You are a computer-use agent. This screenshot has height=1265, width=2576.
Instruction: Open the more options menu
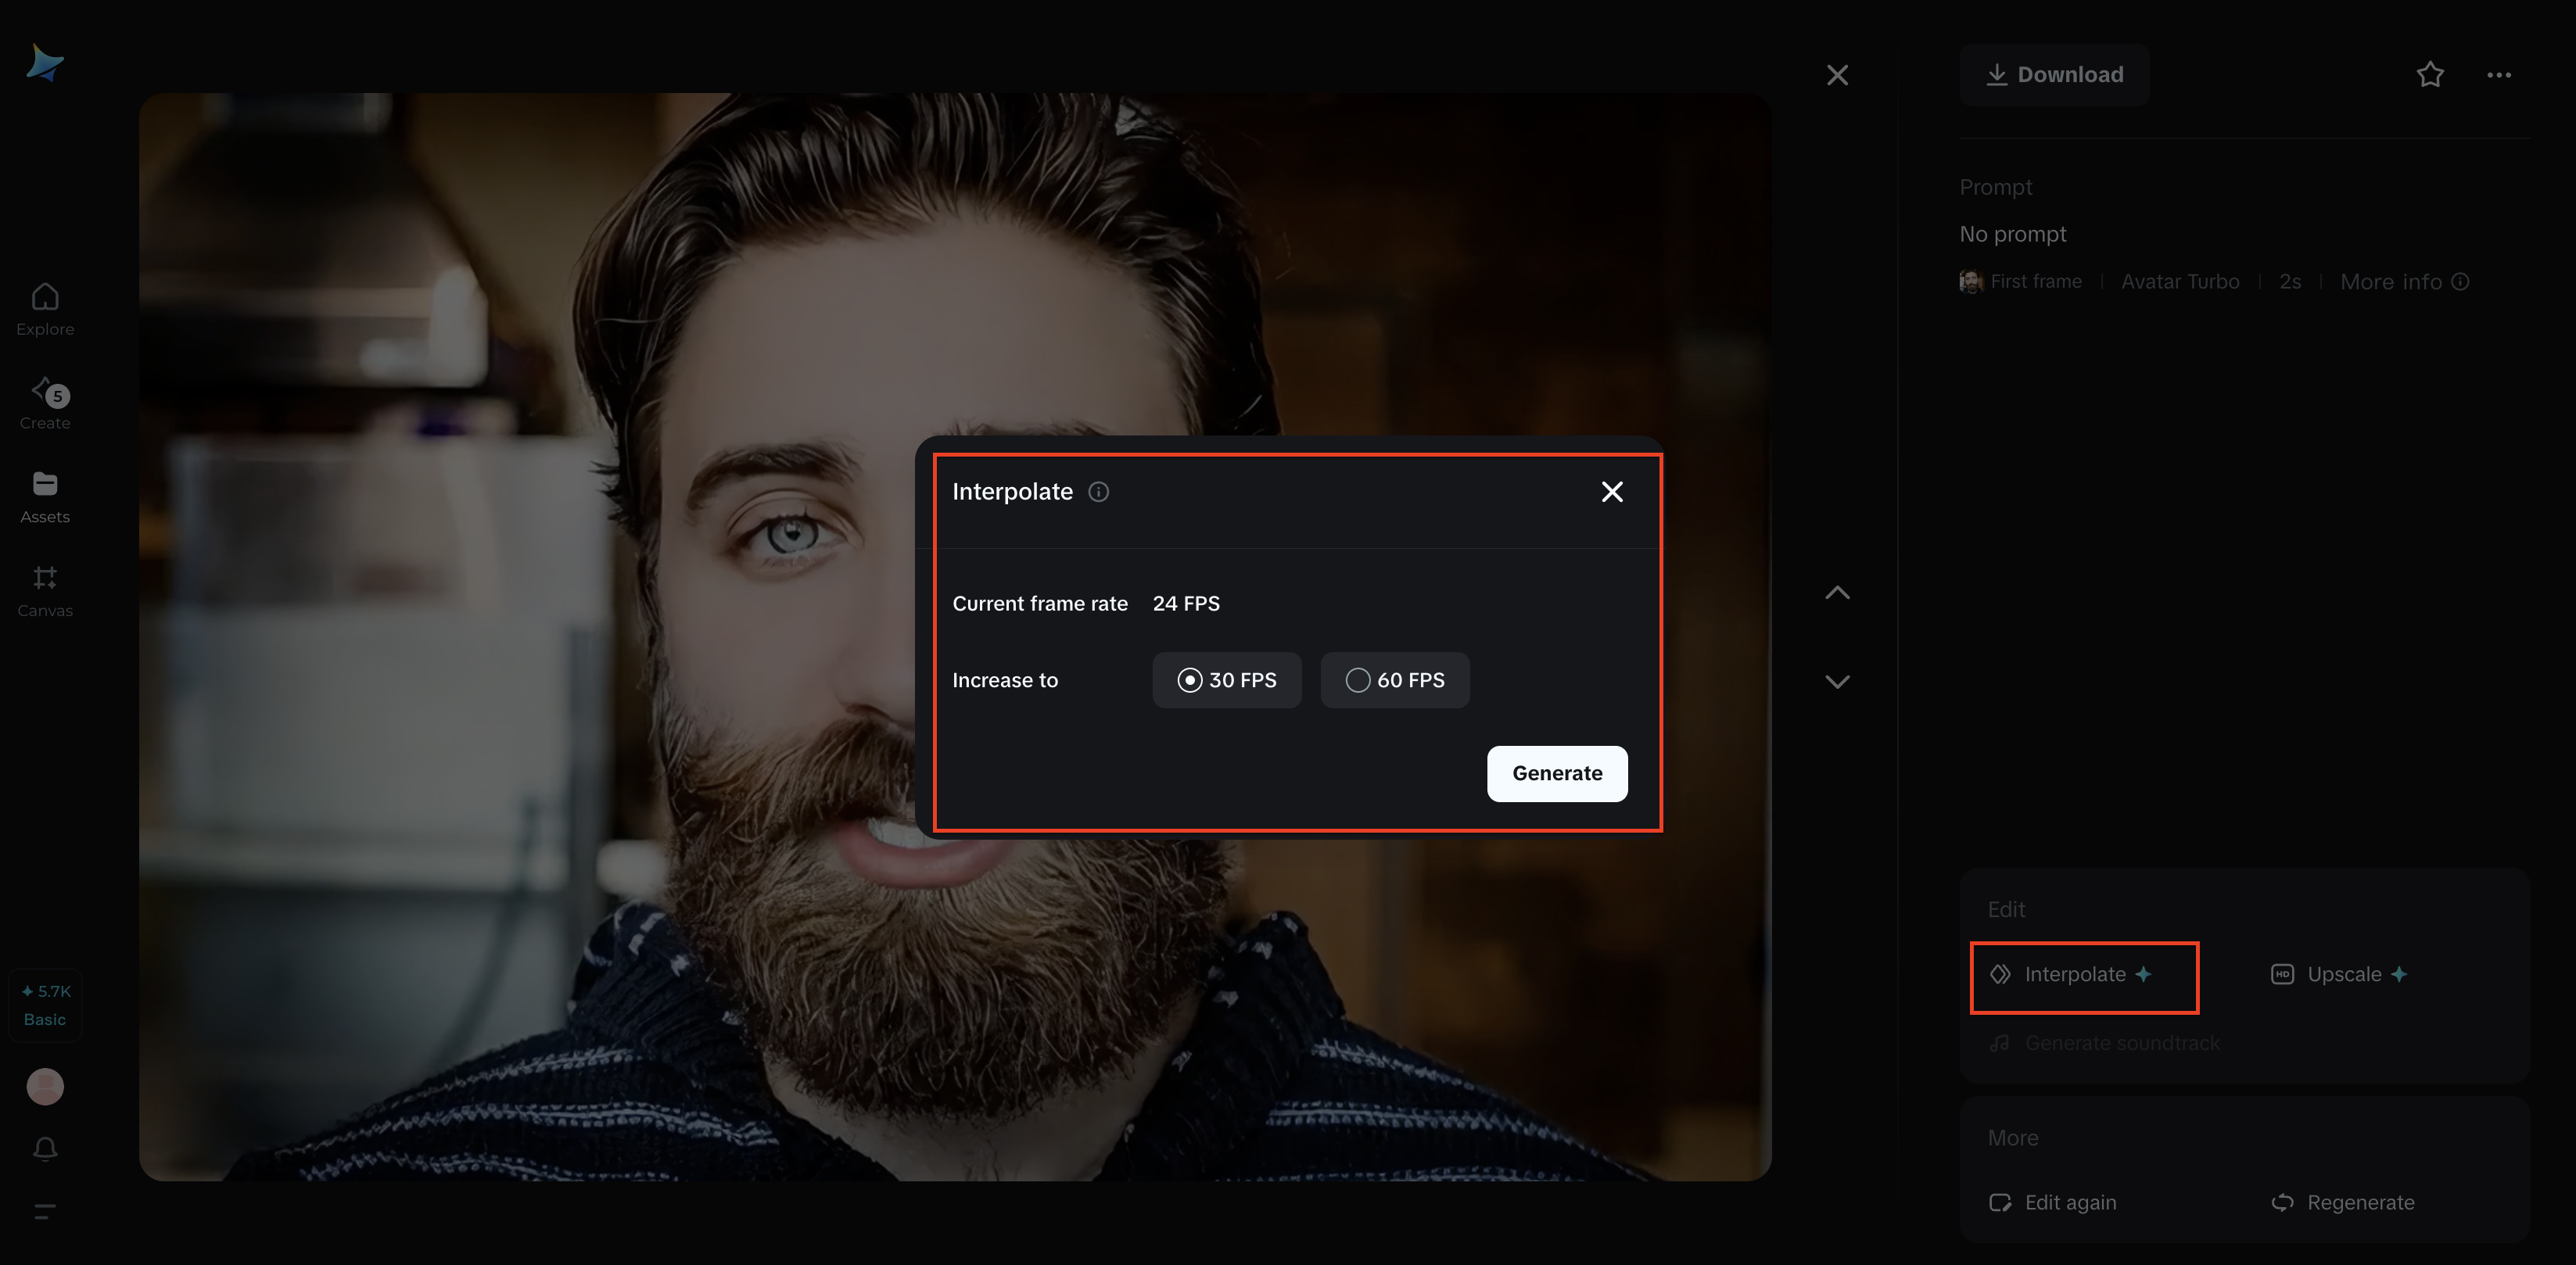[x=2499, y=75]
